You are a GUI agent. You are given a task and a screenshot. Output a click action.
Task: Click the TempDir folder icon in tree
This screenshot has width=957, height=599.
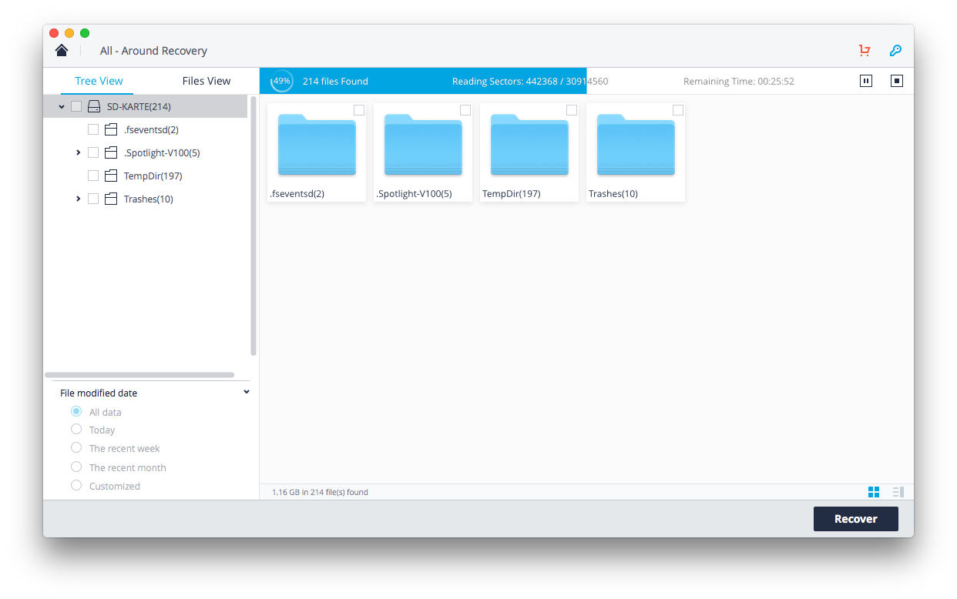click(x=111, y=176)
